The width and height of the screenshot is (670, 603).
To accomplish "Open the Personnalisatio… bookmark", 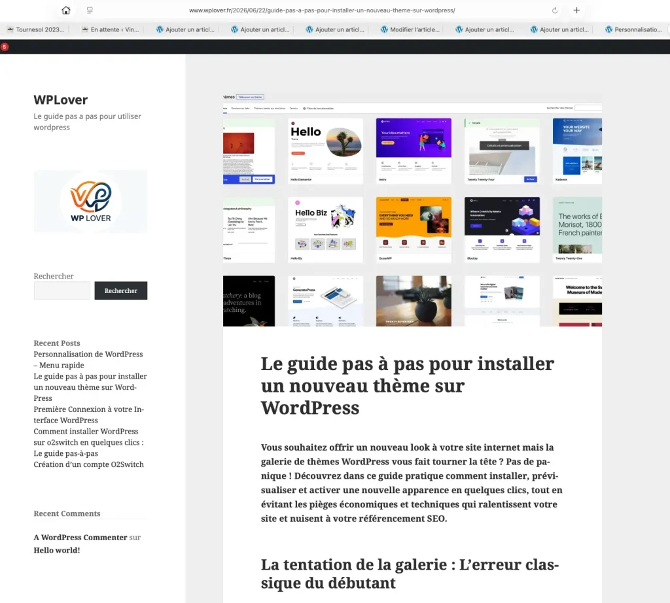I will (633, 29).
